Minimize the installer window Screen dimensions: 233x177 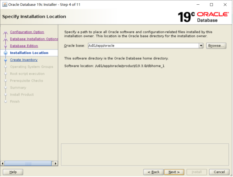coord(198,5)
